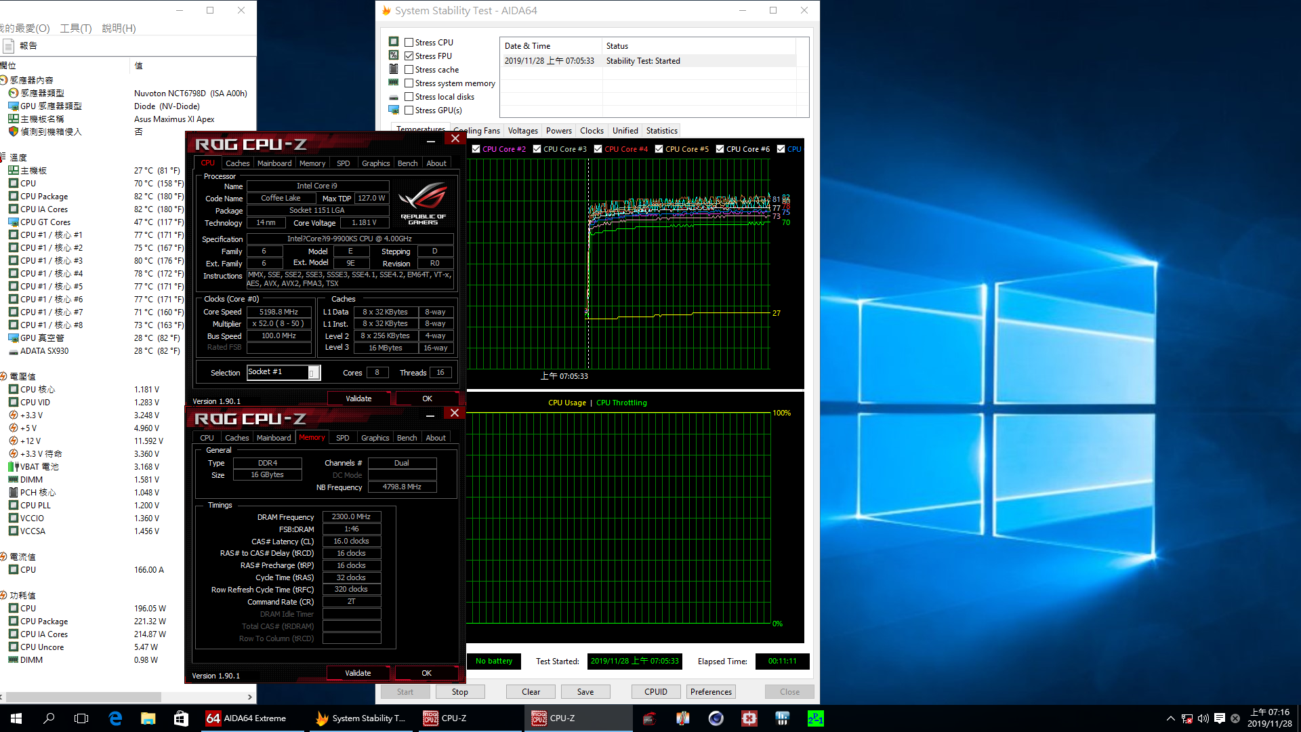The width and height of the screenshot is (1301, 732).
Task: Open stability test Preferences
Action: [711, 692]
